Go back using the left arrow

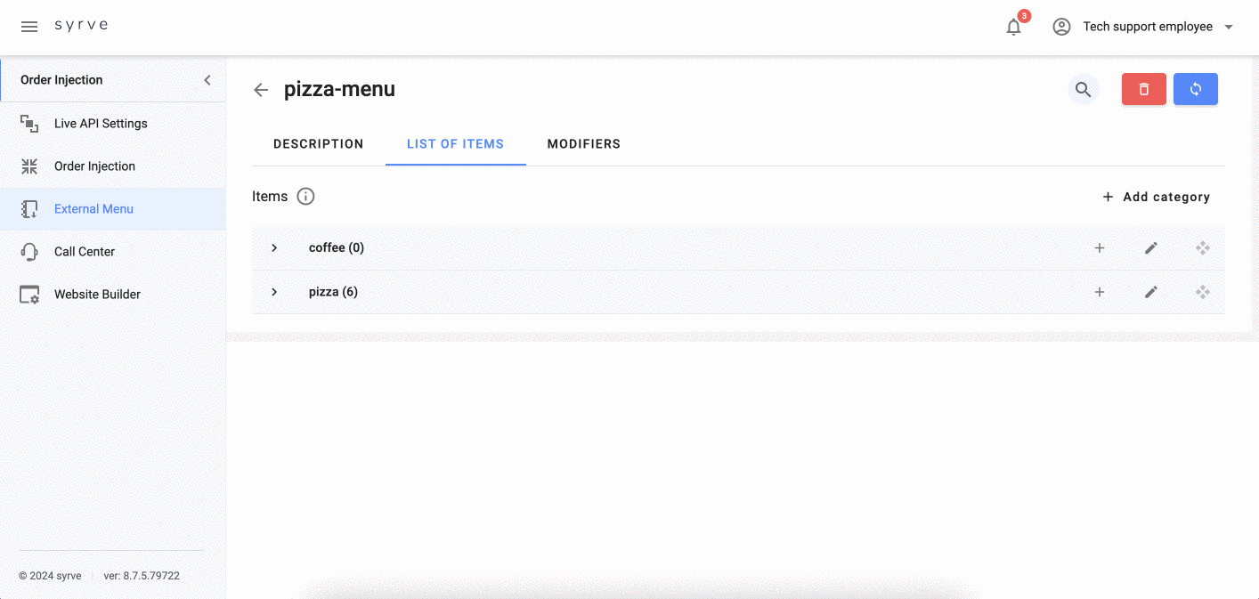click(261, 90)
